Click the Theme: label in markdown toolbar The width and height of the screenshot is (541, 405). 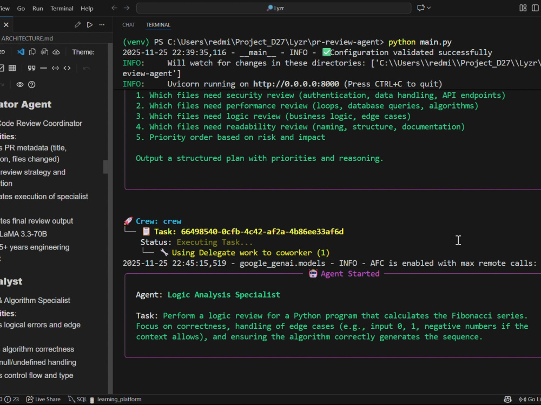(83, 52)
